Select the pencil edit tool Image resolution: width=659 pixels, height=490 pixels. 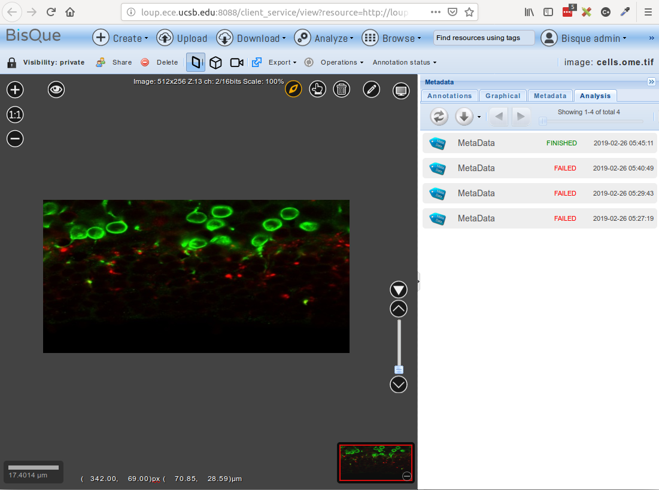(x=371, y=90)
